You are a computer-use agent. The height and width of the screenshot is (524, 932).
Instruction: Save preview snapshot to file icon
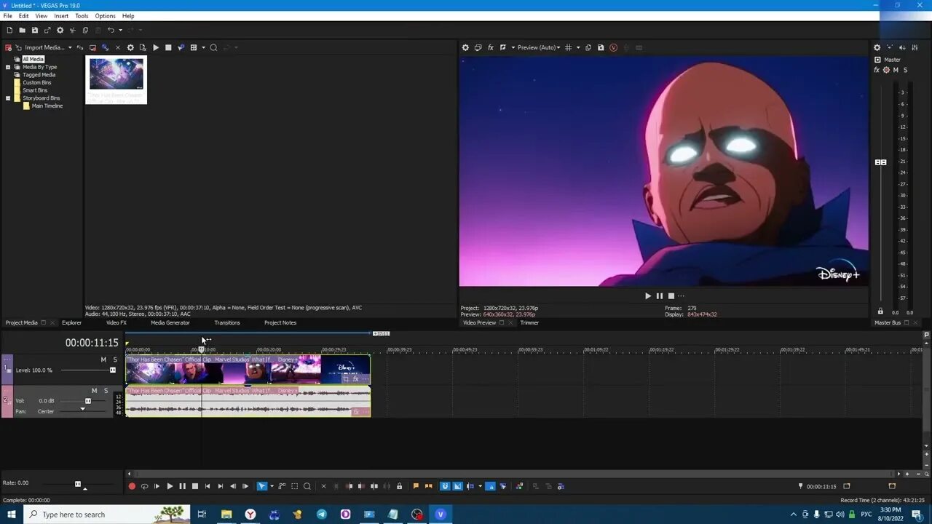point(601,47)
